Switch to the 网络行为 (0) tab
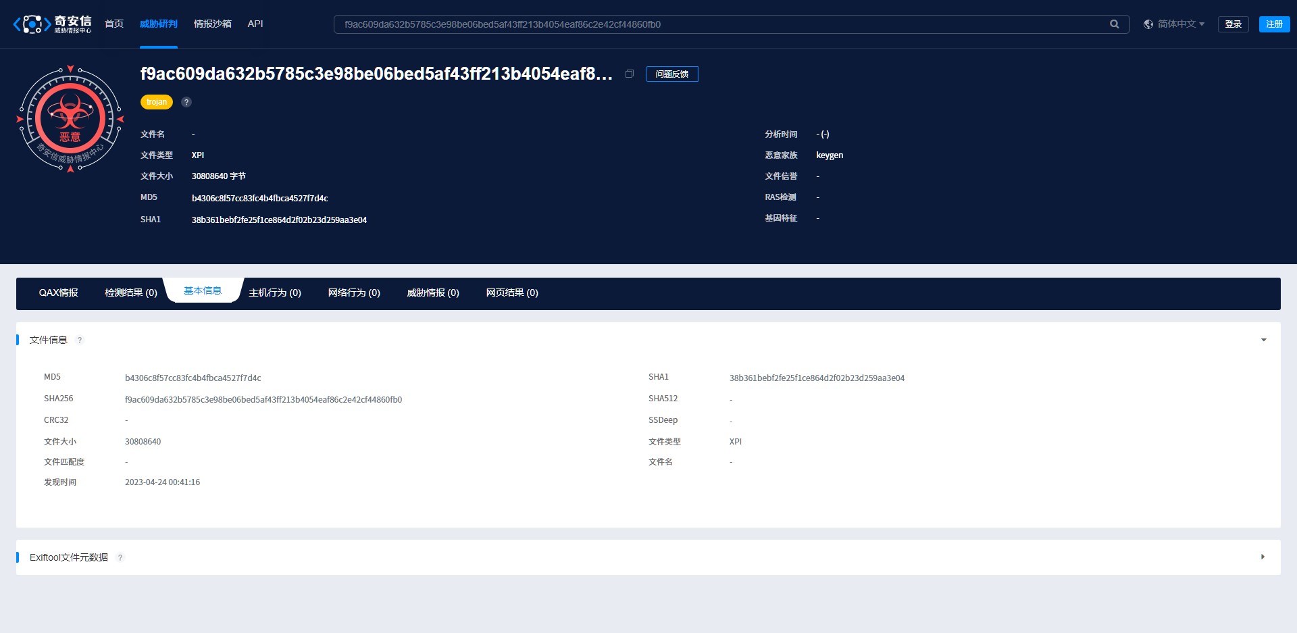Screen dimensions: 1297x633 (354, 293)
